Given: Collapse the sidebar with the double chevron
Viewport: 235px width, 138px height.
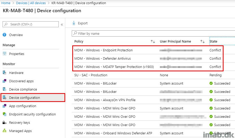Looking at the screenshot, I should [x=62, y=25].
